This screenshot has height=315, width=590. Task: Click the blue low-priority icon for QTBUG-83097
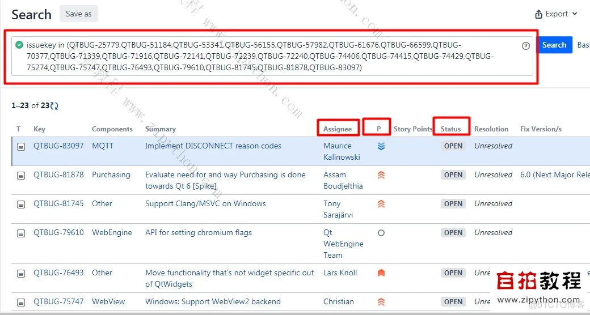[x=381, y=146]
